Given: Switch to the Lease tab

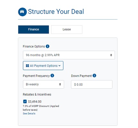Looking at the screenshot, I should [67, 29].
